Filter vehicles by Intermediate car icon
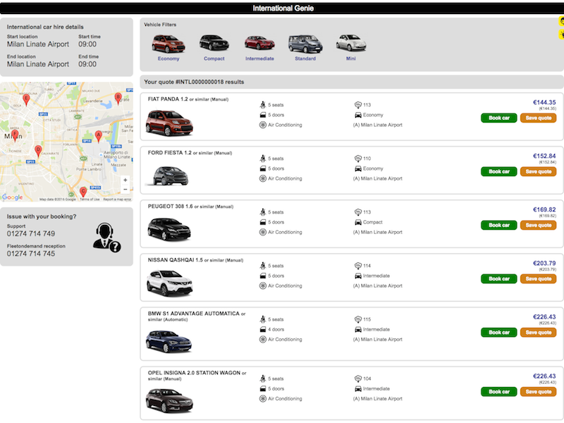Viewport: 564px width, 423px height. pos(259,43)
